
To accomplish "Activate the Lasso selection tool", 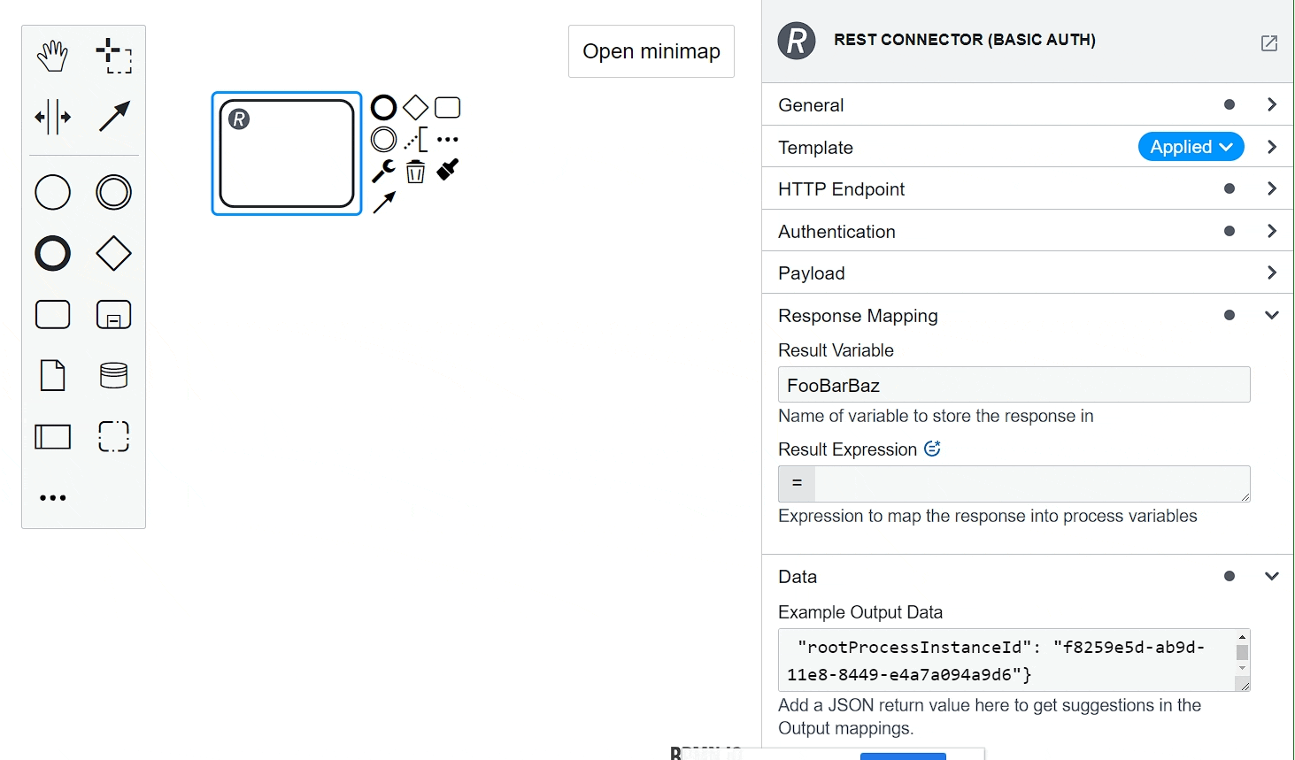I will (x=113, y=55).
